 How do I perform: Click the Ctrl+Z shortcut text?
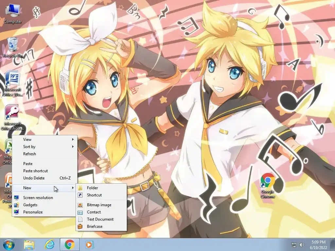click(x=65, y=178)
